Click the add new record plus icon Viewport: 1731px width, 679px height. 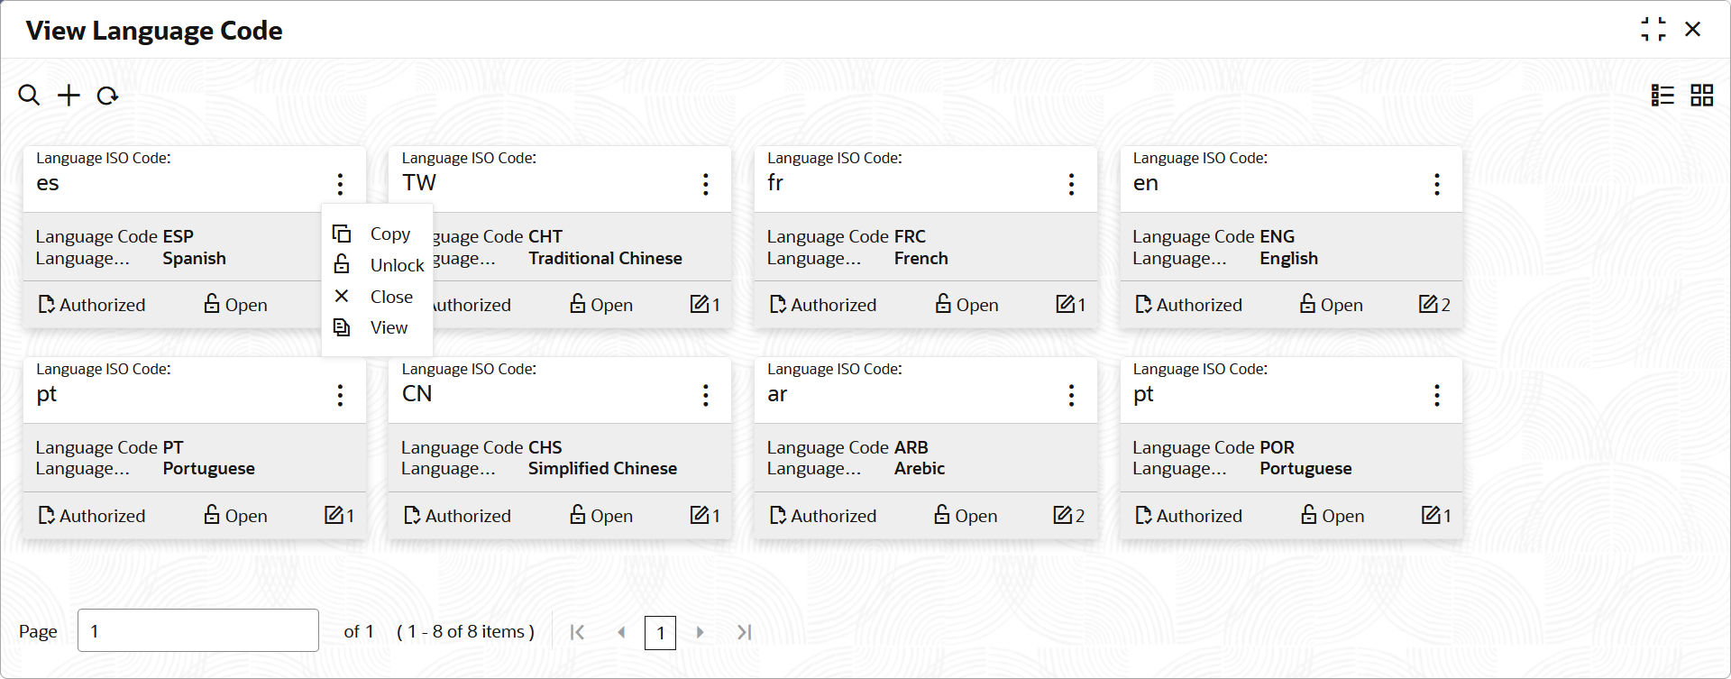click(69, 95)
